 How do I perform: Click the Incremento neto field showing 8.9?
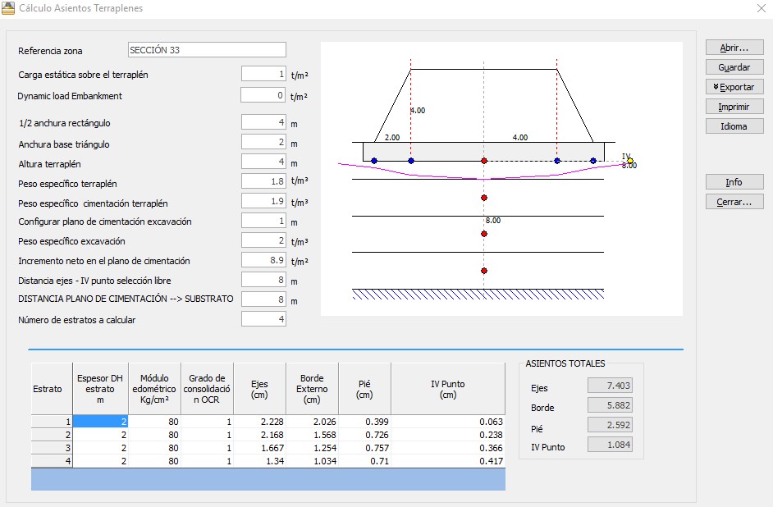(263, 260)
